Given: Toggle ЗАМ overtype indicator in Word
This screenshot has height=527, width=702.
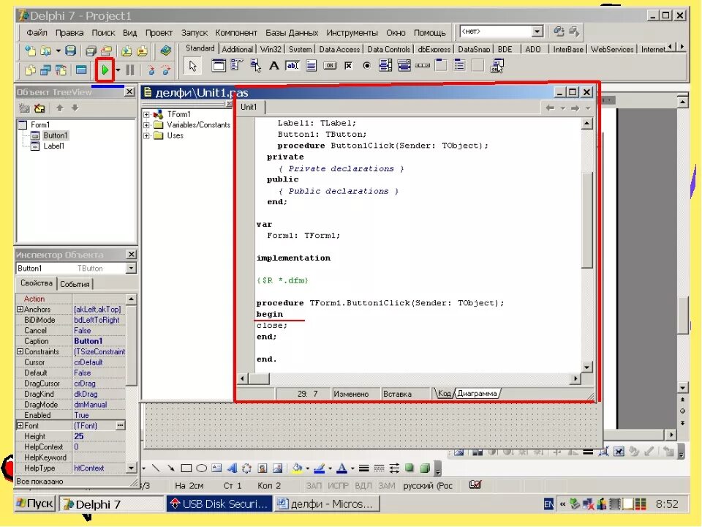Looking at the screenshot, I should (x=386, y=486).
